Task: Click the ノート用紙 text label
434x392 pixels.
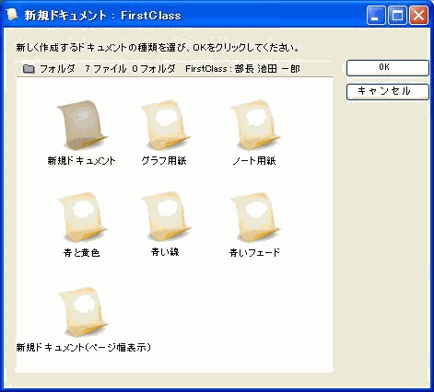Action: click(x=254, y=161)
